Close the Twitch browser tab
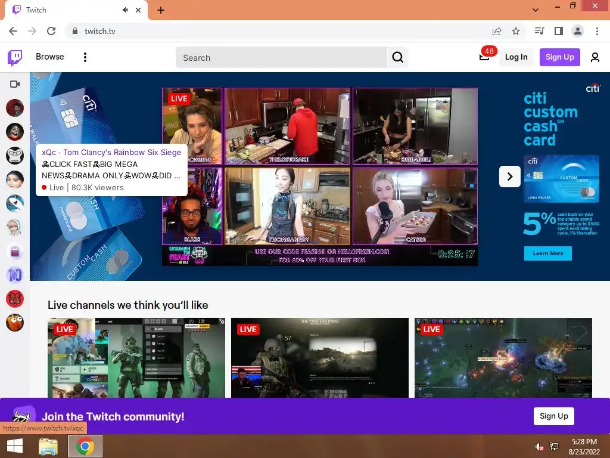The image size is (610, 458). pos(138,10)
